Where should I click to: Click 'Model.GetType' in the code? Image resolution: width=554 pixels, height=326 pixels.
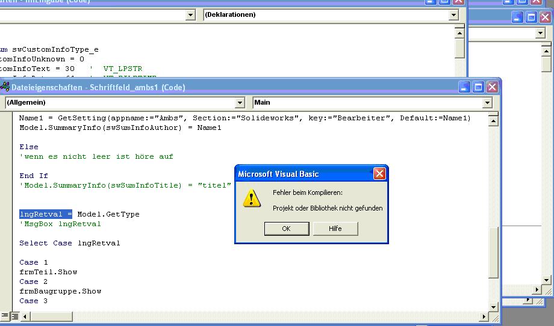tap(108, 214)
